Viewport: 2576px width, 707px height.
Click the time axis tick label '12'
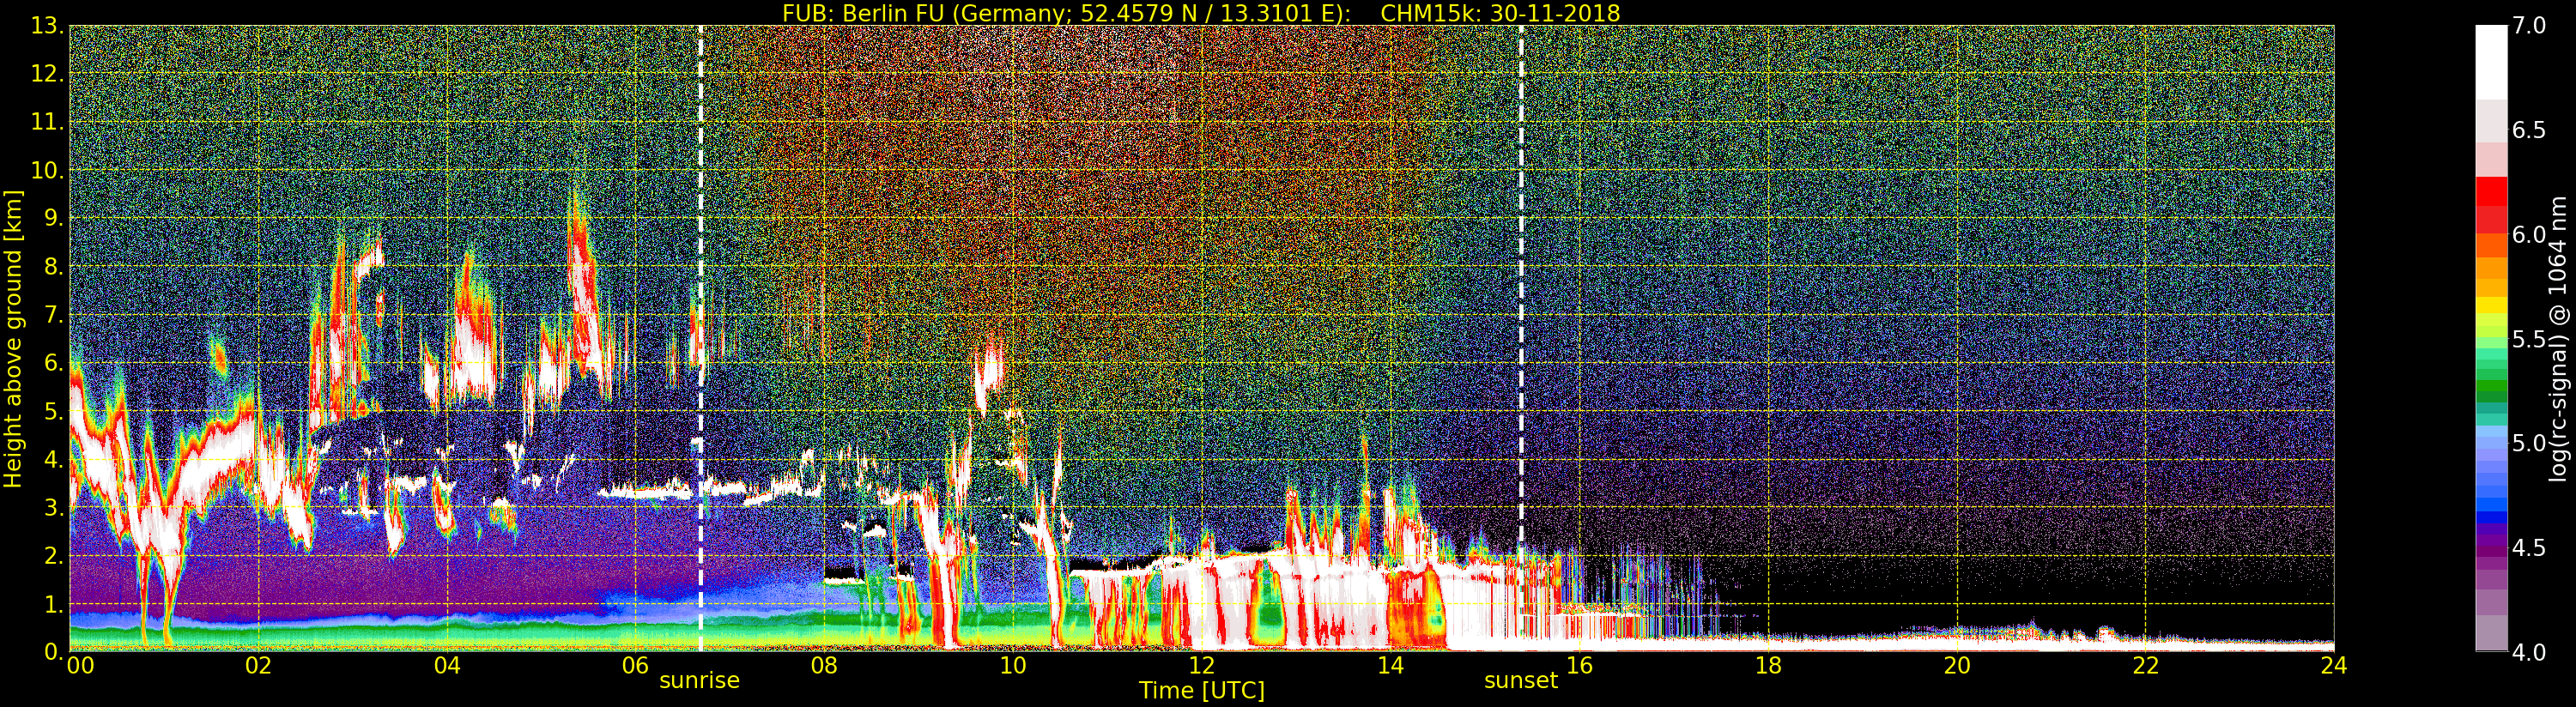click(x=1201, y=665)
